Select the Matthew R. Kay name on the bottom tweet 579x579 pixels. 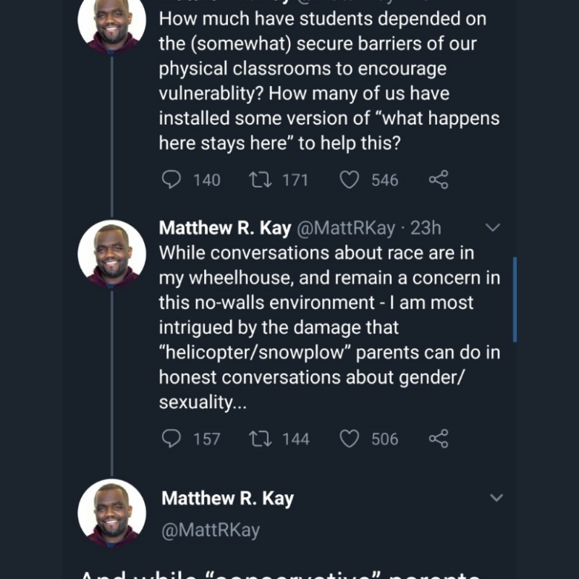tap(227, 498)
